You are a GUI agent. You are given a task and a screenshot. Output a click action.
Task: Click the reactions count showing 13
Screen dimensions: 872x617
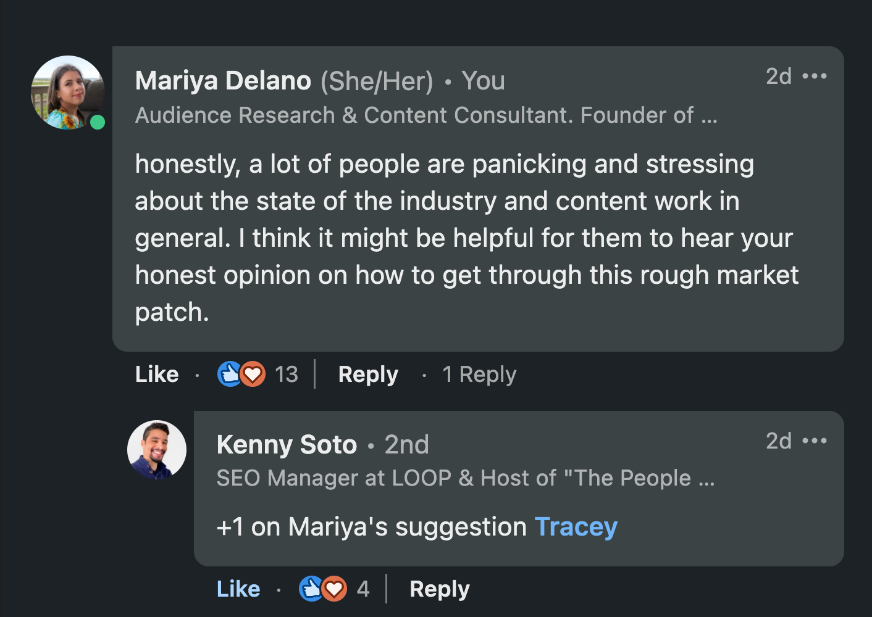point(287,374)
